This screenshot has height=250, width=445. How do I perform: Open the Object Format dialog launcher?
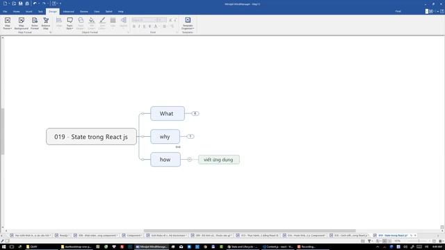click(x=128, y=33)
